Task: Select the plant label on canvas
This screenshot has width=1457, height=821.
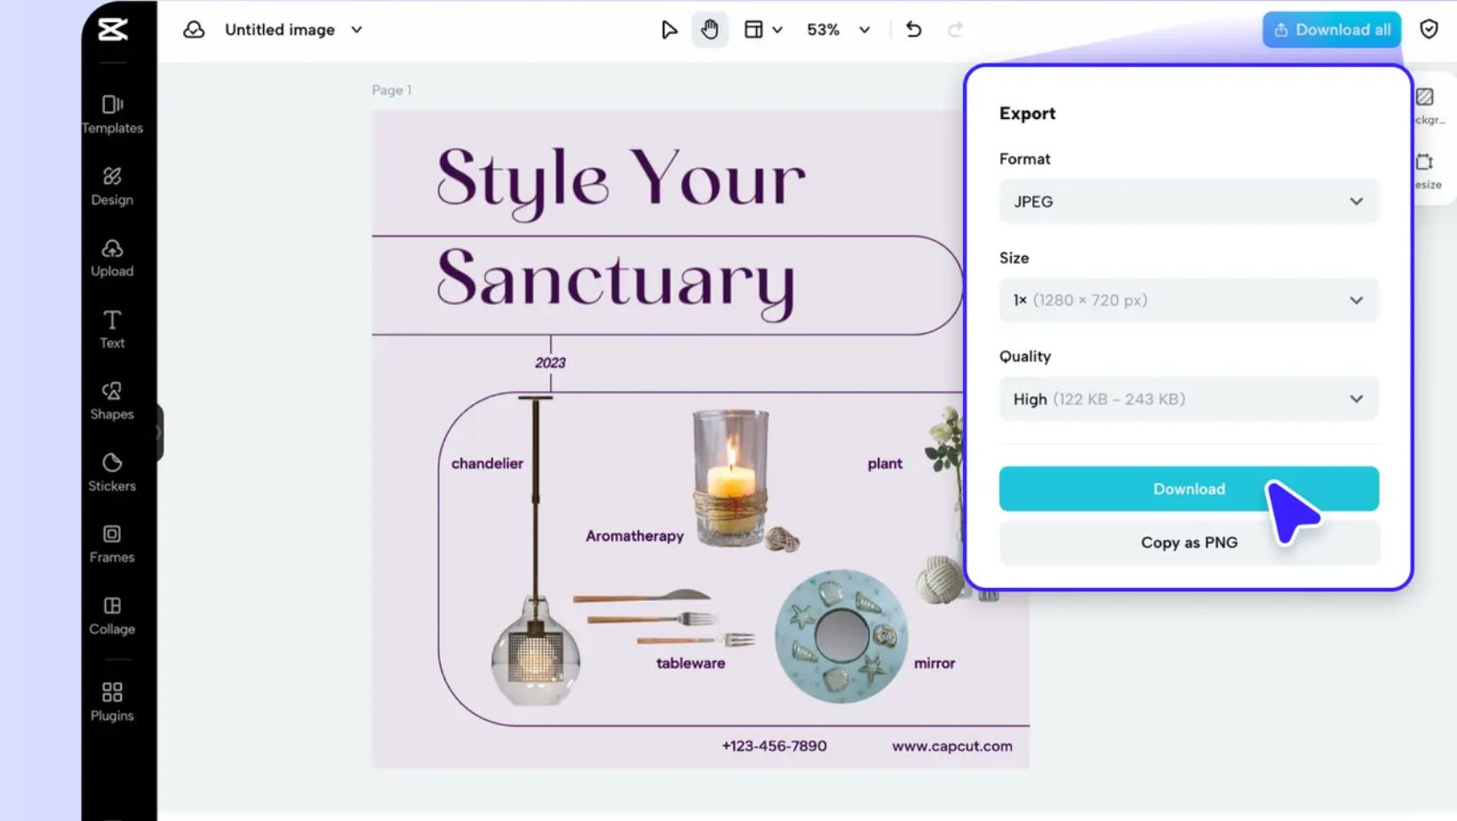Action: [x=885, y=464]
